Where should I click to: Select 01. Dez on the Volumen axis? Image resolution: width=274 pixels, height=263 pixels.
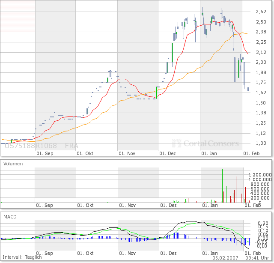[168, 205]
